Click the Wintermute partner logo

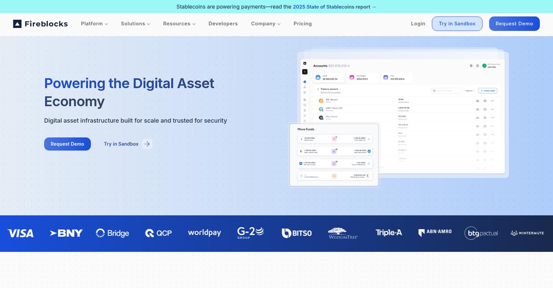[527, 233]
